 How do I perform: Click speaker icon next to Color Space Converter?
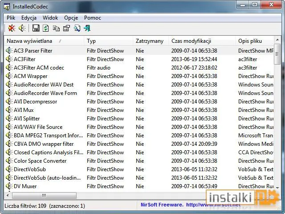point(9,160)
